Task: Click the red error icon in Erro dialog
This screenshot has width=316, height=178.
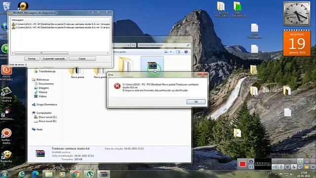Action: [117, 86]
